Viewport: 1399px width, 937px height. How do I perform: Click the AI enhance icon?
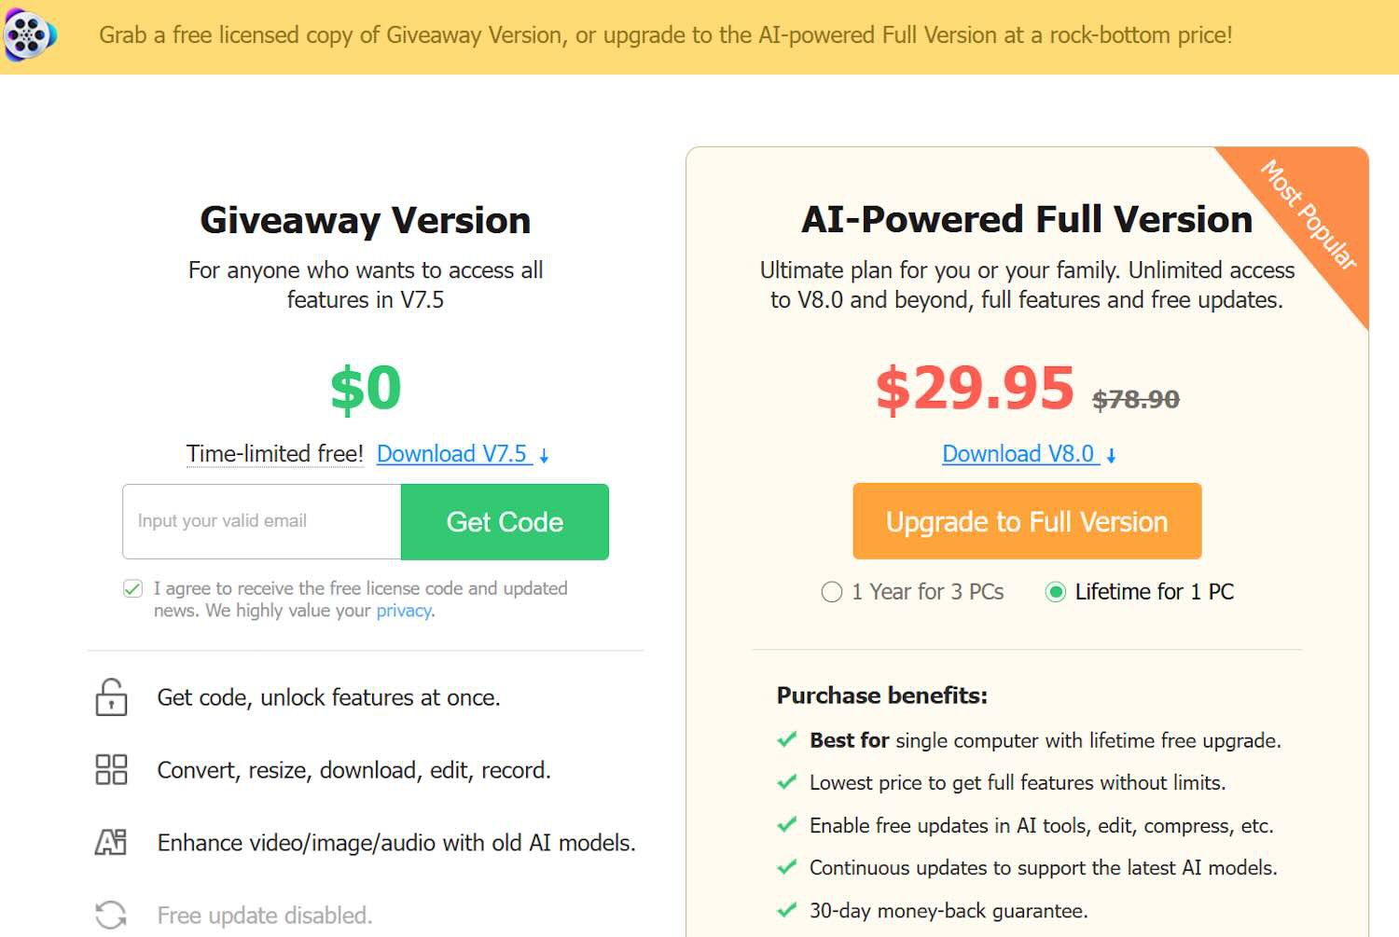pos(111,842)
